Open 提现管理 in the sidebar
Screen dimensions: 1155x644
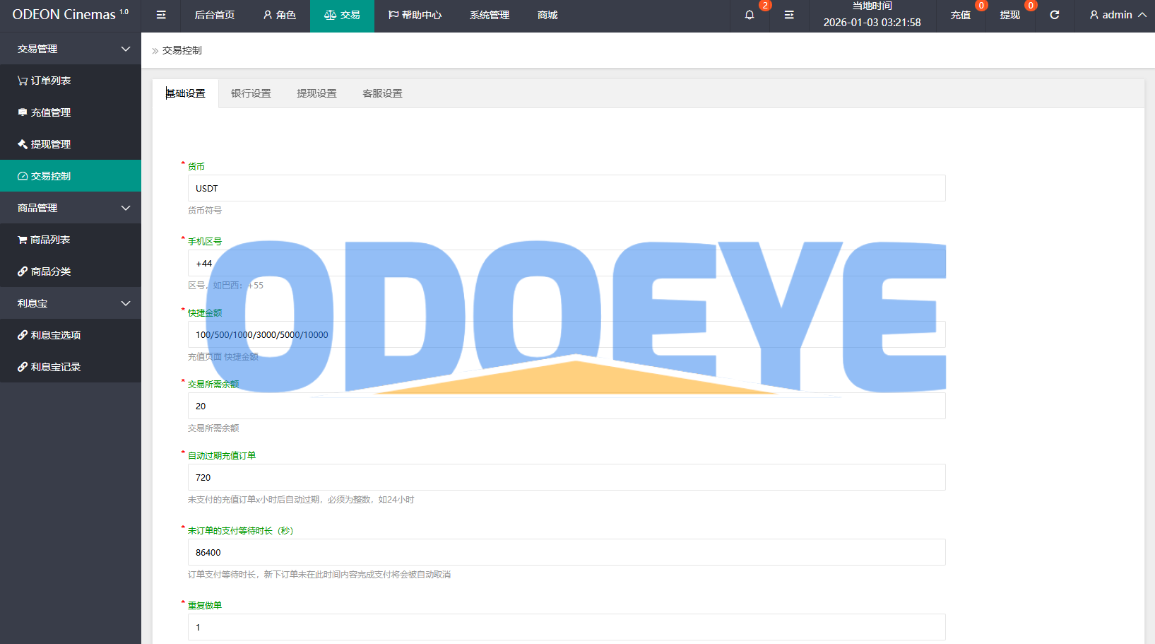pyautogui.click(x=44, y=144)
